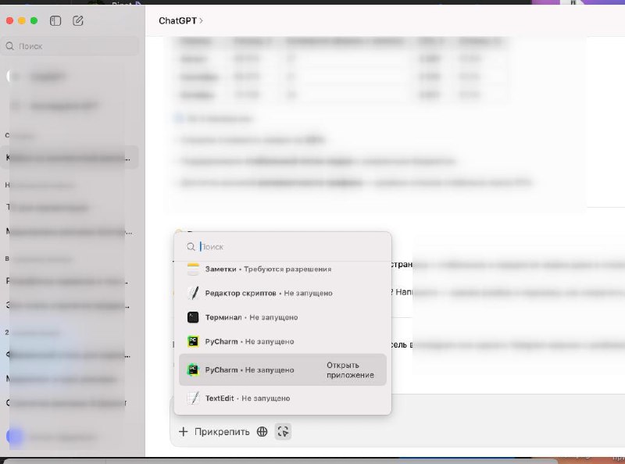Start a new chat with compose icon
The image size is (625, 464).
(78, 21)
